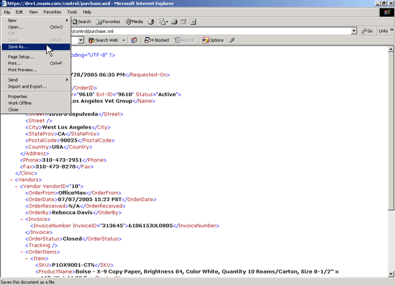Click the Internet Explorer title bar page icon

point(3,3)
